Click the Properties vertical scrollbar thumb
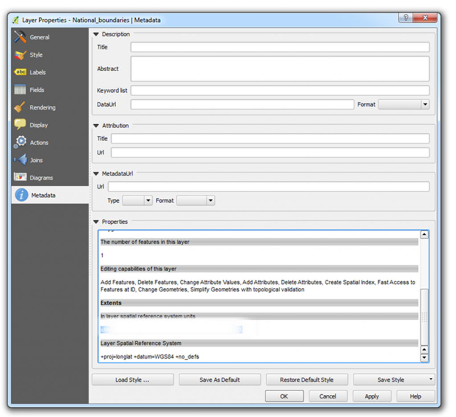 (424, 317)
